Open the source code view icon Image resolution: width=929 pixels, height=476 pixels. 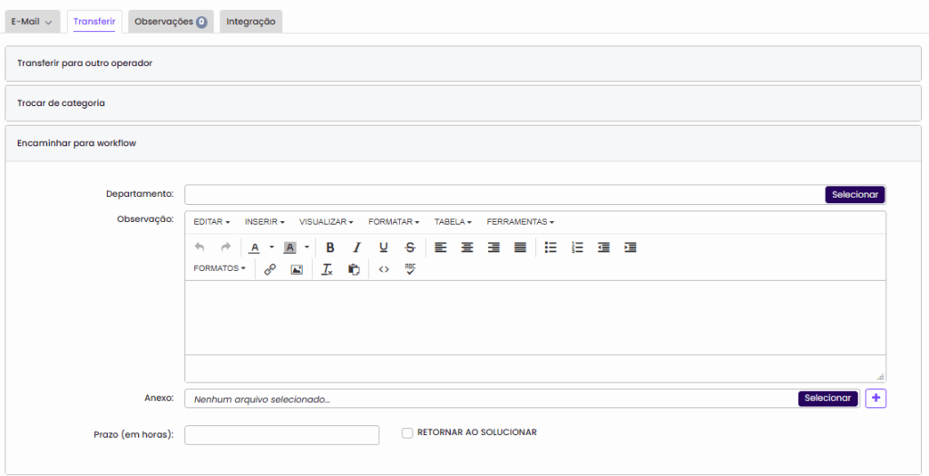point(384,269)
